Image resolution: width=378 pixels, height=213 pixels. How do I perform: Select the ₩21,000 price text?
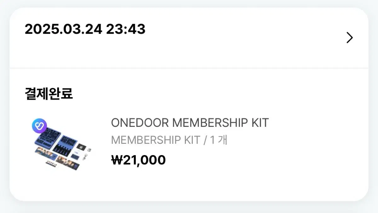point(138,160)
